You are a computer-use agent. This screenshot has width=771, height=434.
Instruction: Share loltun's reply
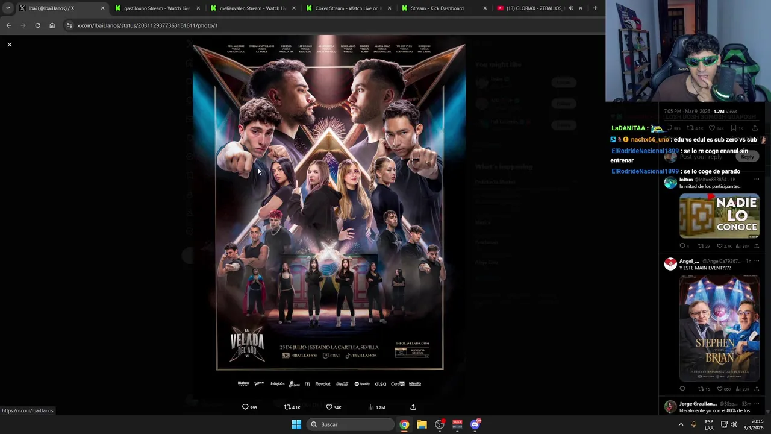(757, 246)
